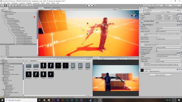Toggle Pivot/Center handle button
Viewport: 182px width, 102px height.
click(x=24, y=6)
